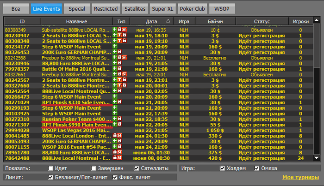Disable the Фикс. лимит checkbox
Image resolution: width=324 pixels, height=186 pixels.
115,177
